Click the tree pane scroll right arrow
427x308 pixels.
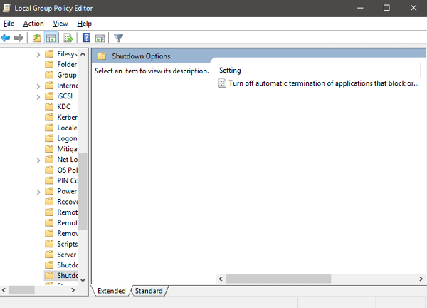pyautogui.click(x=73, y=290)
